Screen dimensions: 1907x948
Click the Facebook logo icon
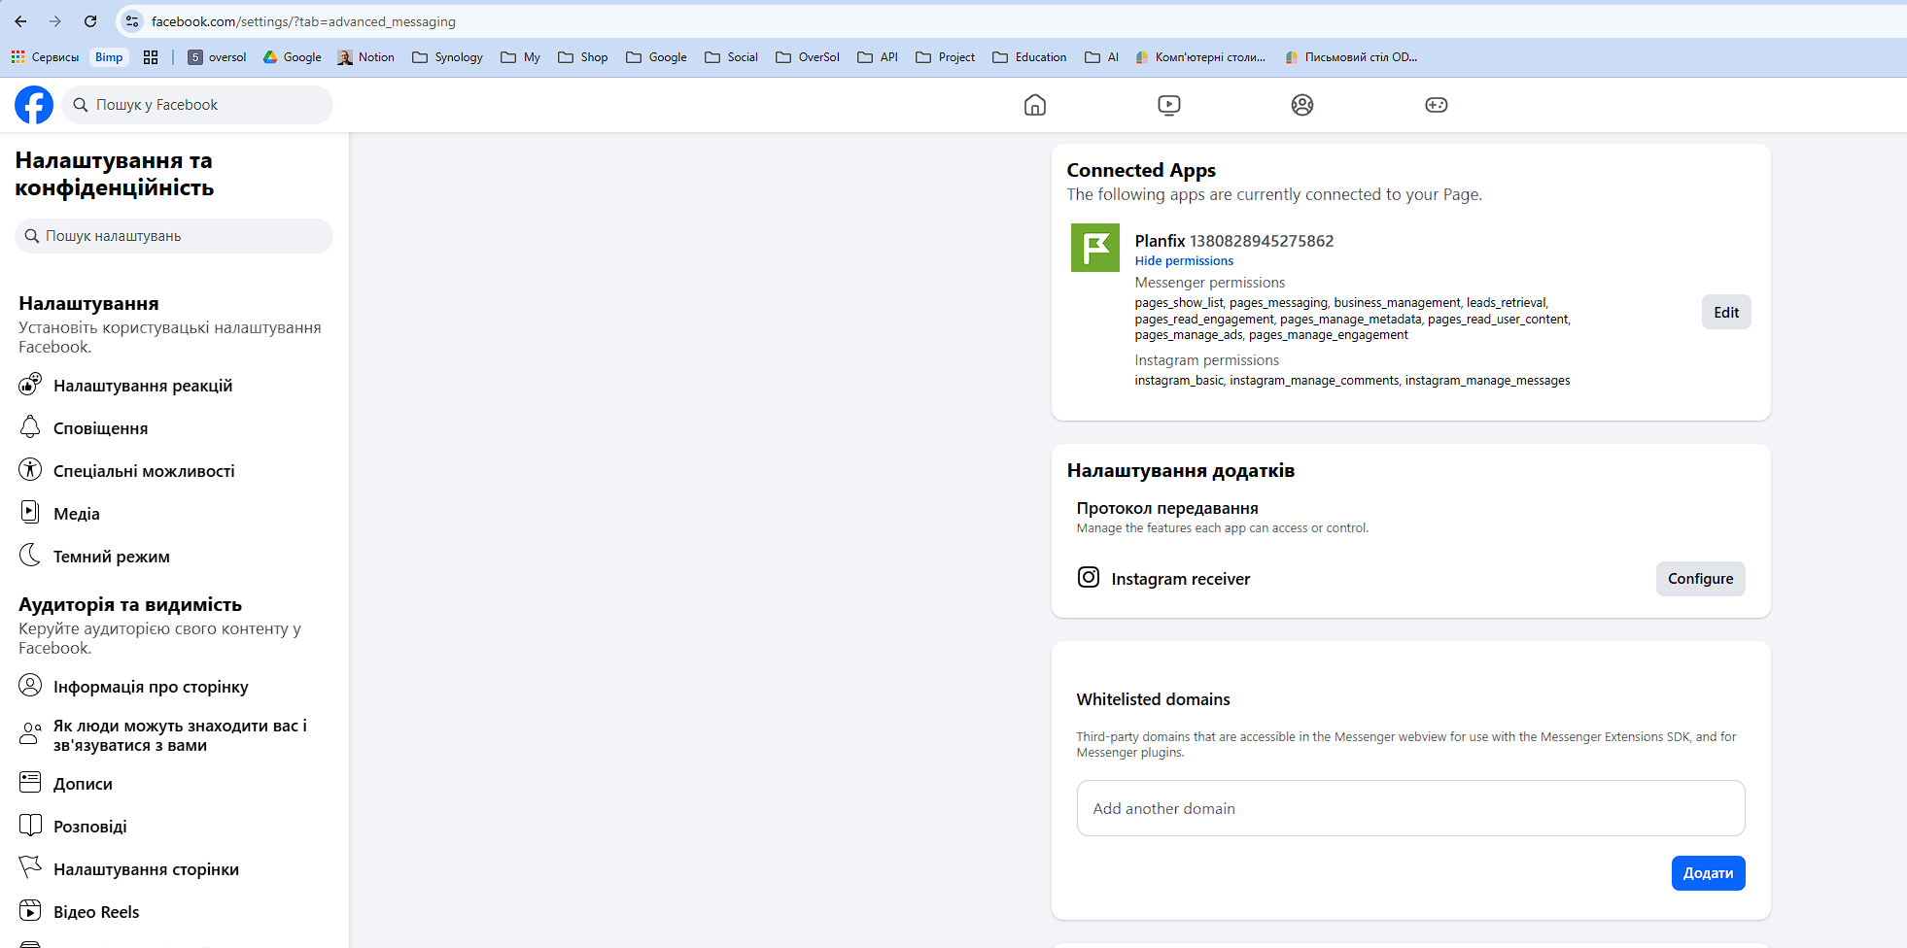coord(34,105)
